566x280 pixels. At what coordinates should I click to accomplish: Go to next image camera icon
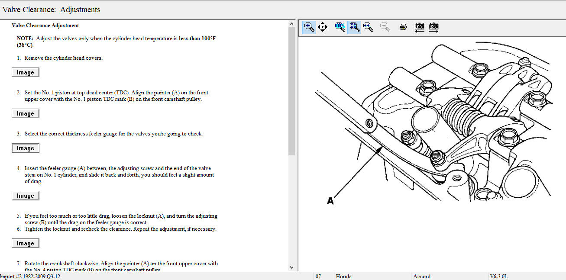[x=433, y=27]
